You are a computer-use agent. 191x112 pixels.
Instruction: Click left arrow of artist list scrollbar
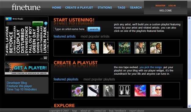[x=6, y=54]
